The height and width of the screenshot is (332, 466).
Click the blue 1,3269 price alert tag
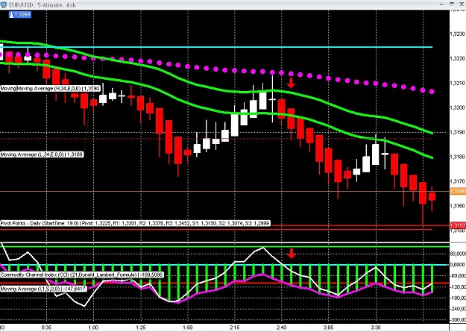20,14
